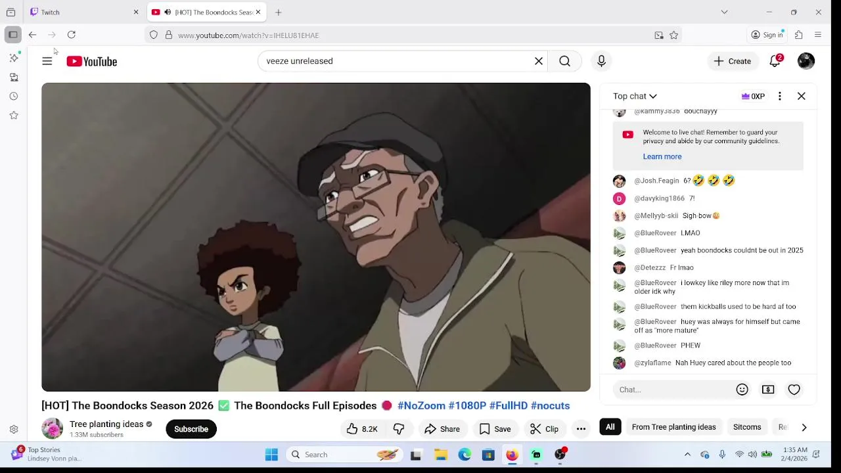The width and height of the screenshot is (841, 473).
Task: Like the video with thumbs up
Action: tap(362, 429)
